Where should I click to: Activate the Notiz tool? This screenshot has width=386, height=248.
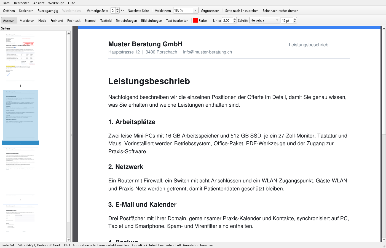point(42,21)
